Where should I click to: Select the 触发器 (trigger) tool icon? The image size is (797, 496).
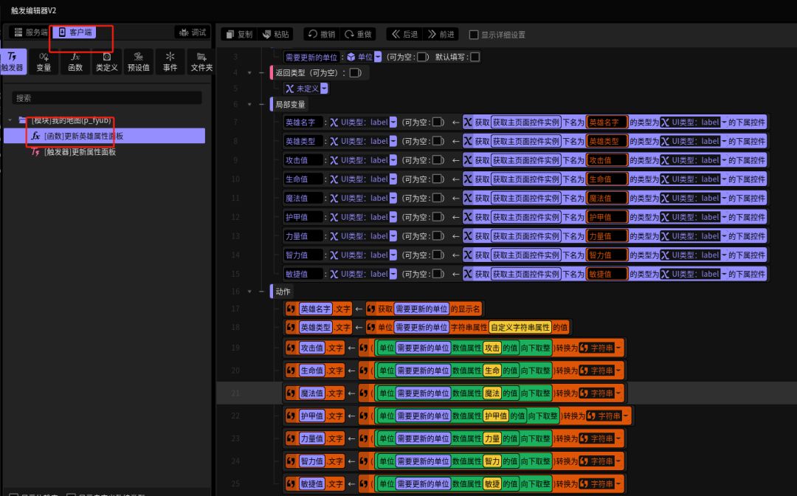tap(13, 61)
